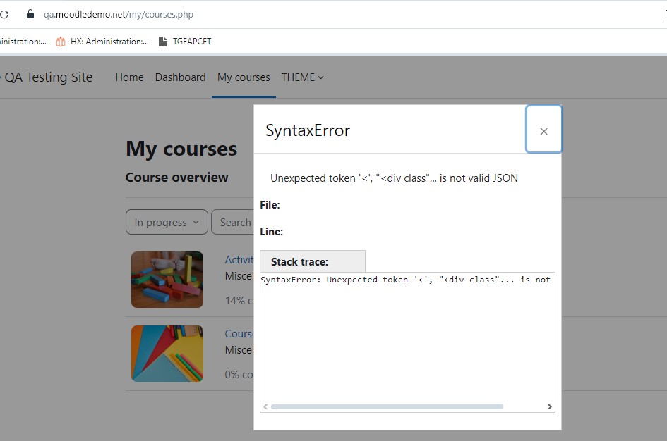Click the '14% c' progress text
Screen dimensions: 667x441
239,301
